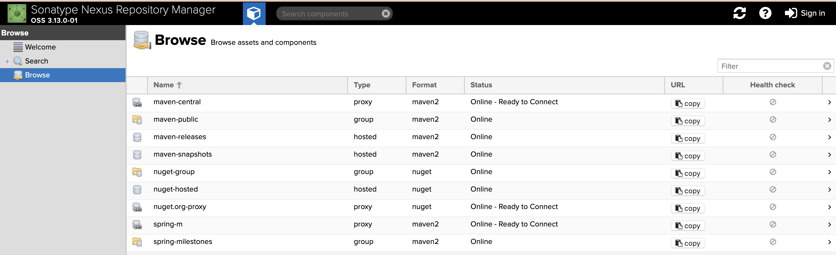Open maven-central via row chevron

point(830,102)
